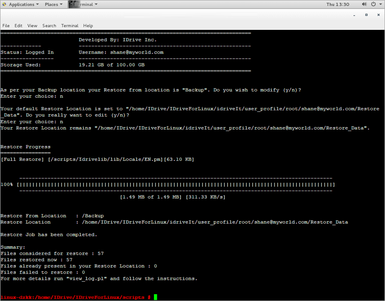Open the clock showing Thu 13:30
This screenshot has width=385, height=301.
pos(338,4)
